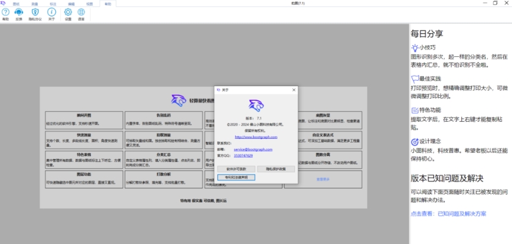
Task: Click the 最佳实践 flag icon
Action: pos(415,79)
